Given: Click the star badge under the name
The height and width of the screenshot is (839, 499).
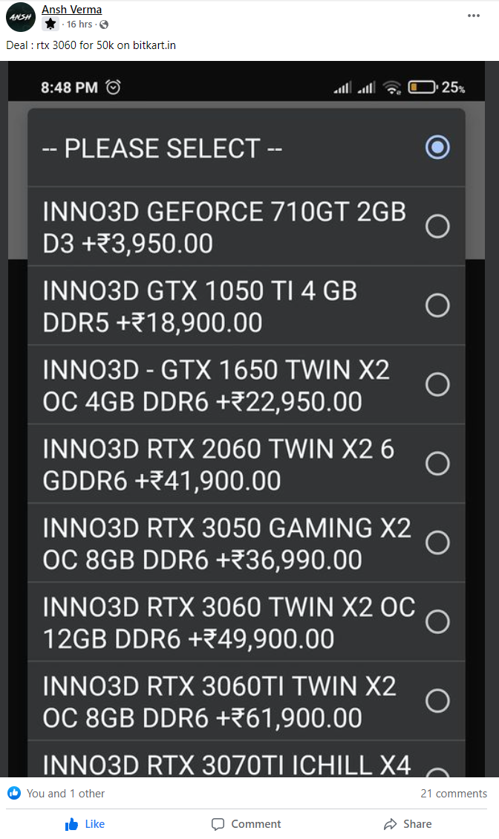Looking at the screenshot, I should coord(50,24).
